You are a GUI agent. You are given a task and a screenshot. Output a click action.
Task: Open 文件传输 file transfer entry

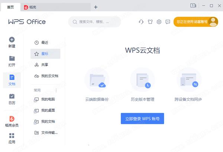(x=45, y=133)
